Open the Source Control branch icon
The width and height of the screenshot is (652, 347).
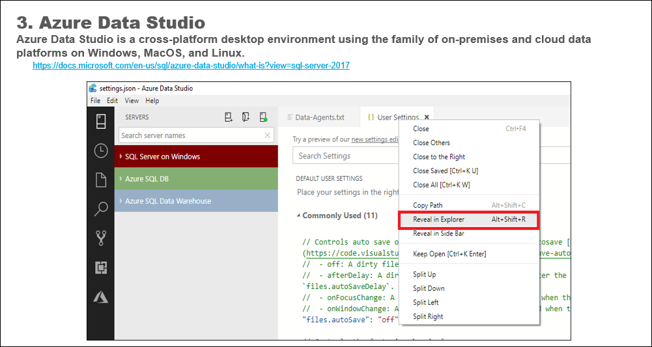(100, 238)
